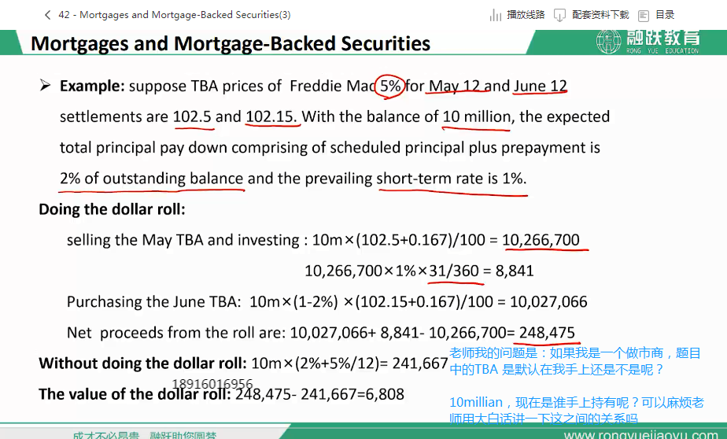Open the 目录 course catalog
Screen dimensions: 727x439
point(665,15)
